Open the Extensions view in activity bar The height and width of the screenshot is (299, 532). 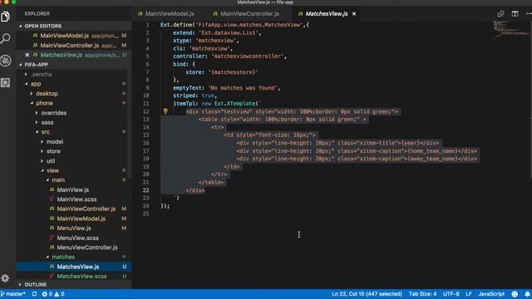pos(6,82)
